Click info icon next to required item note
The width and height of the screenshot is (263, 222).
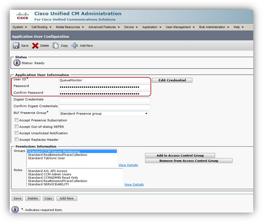click(15, 210)
